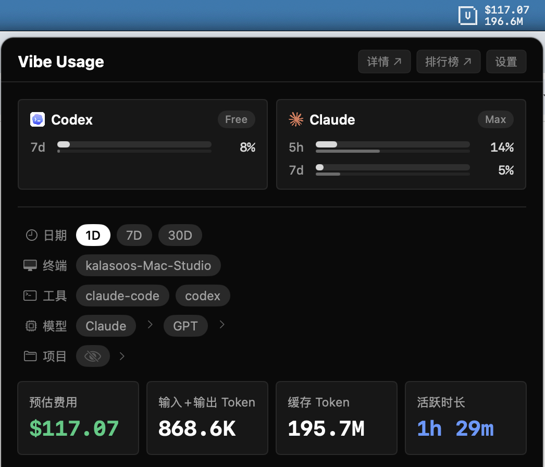Viewport: 545px width, 467px height.
Task: Open 设置 settings
Action: click(506, 62)
